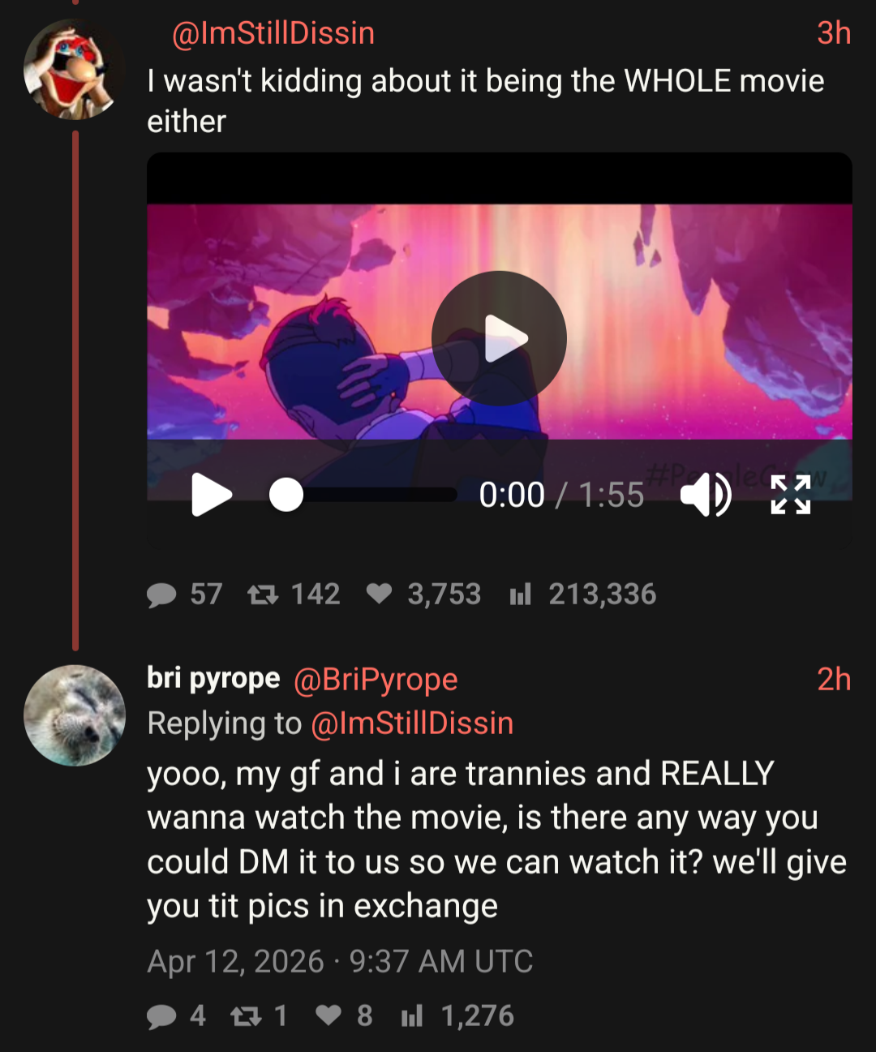Screen dimensions: 876x1052
Task: Like the bri pyrope reply via its heart icon
Action: pos(328,1015)
